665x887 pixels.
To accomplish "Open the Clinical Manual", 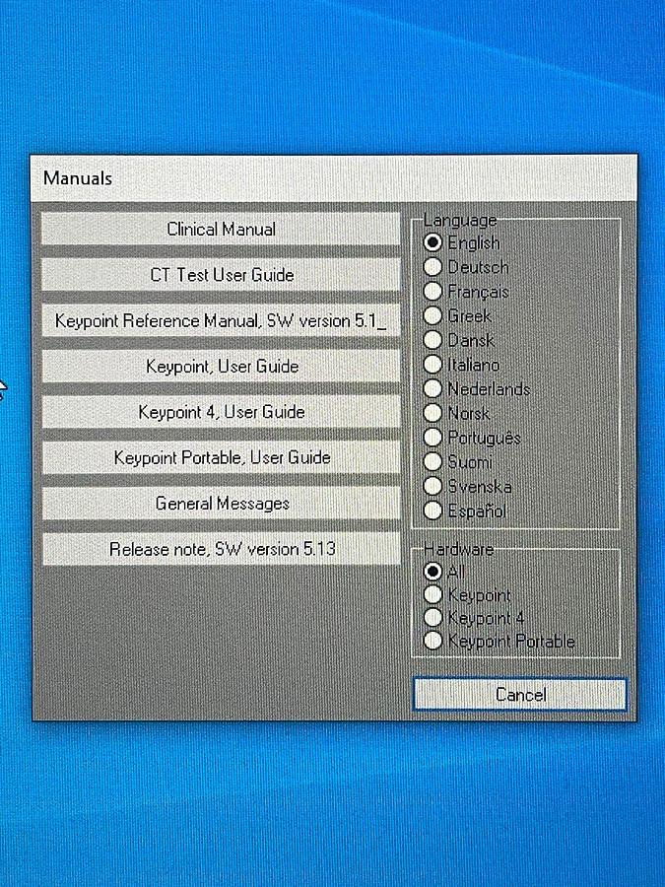I will click(x=221, y=230).
